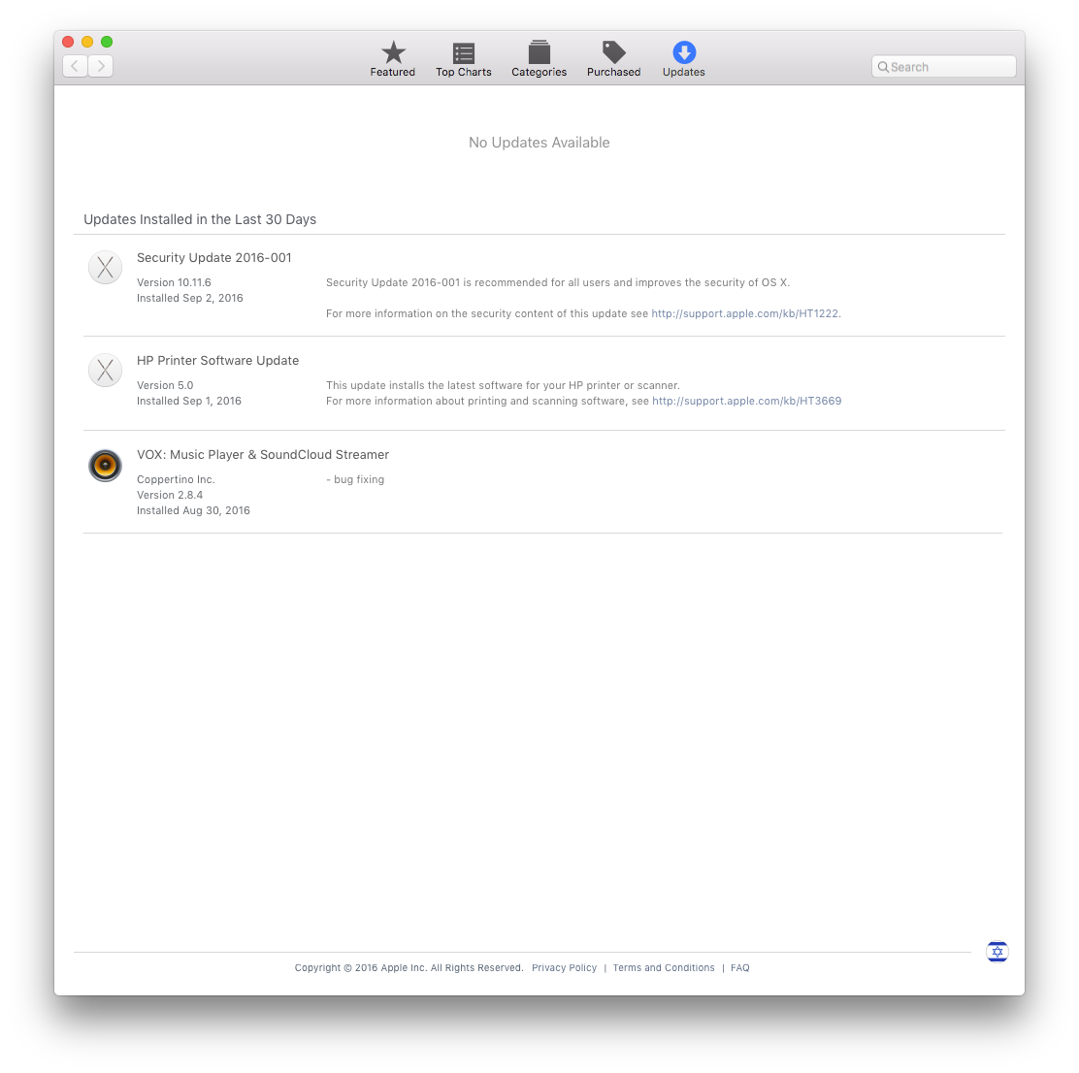Screen dimensions: 1079x1073
Task: Click the Copyright 2016 Apple Inc. text
Action: pyautogui.click(x=409, y=968)
